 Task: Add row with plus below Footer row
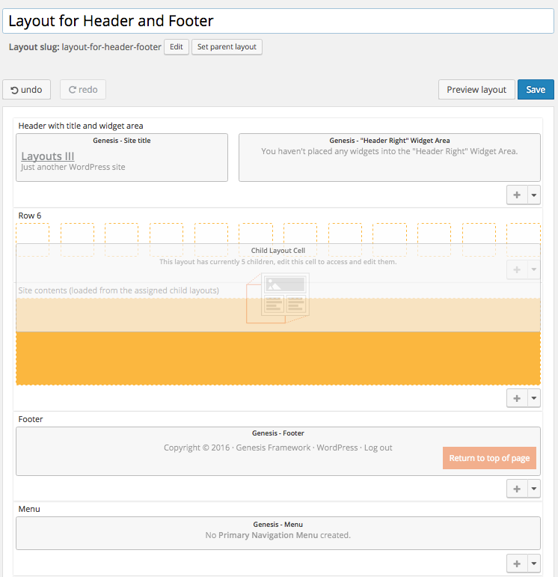(x=517, y=489)
